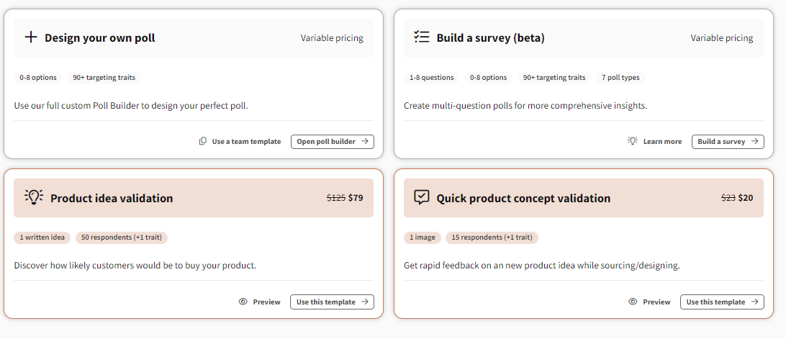Click the checklist icon beside Build a survey
The width and height of the screenshot is (786, 339).
coord(422,37)
